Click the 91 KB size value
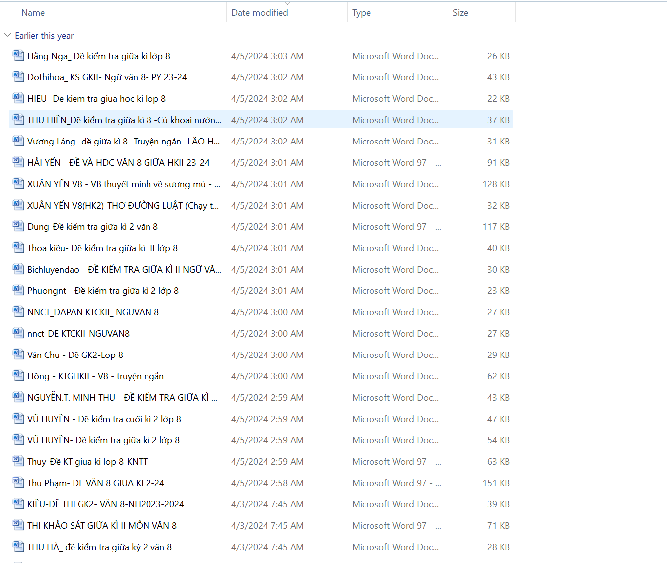The image size is (667, 570). [x=499, y=163]
